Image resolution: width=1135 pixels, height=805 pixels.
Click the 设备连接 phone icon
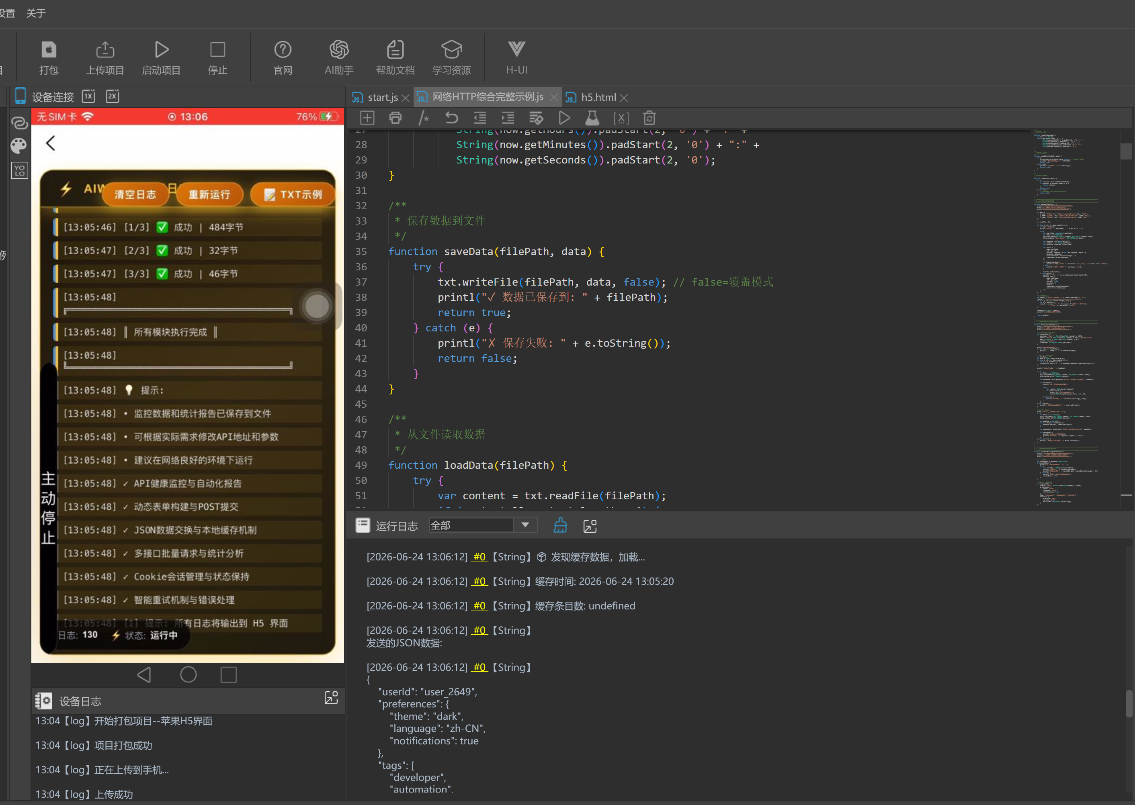(20, 96)
